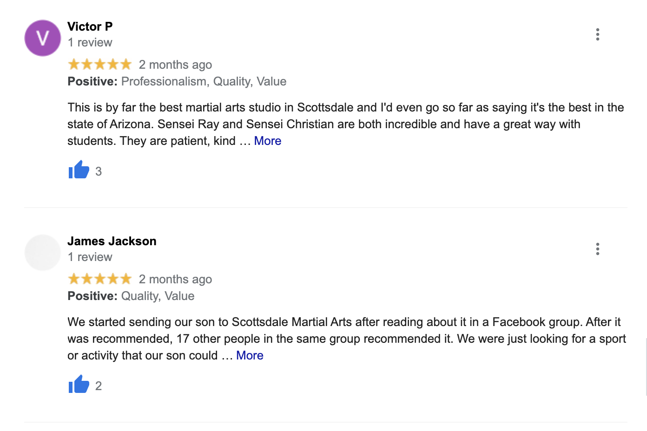Expand James Jackson's review using More
Viewport: 647px width, 431px height.
(x=250, y=355)
